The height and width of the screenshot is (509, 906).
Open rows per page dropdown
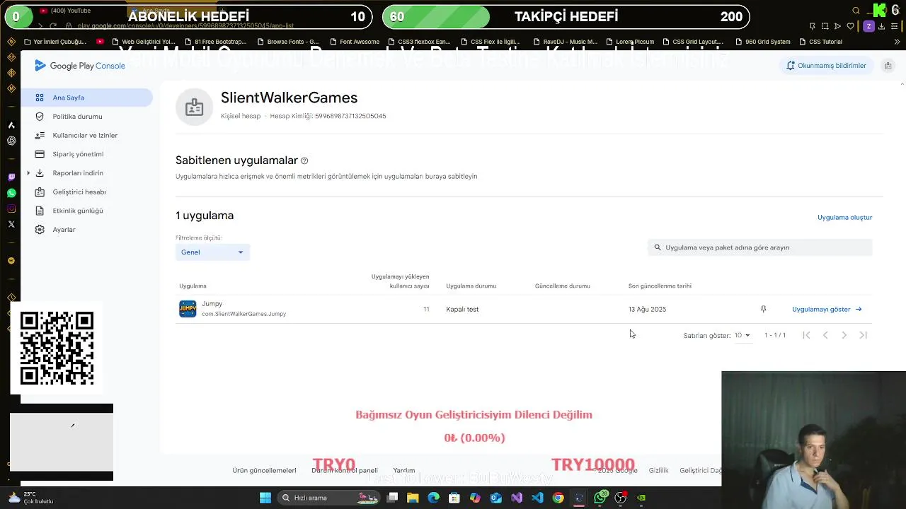(x=742, y=335)
